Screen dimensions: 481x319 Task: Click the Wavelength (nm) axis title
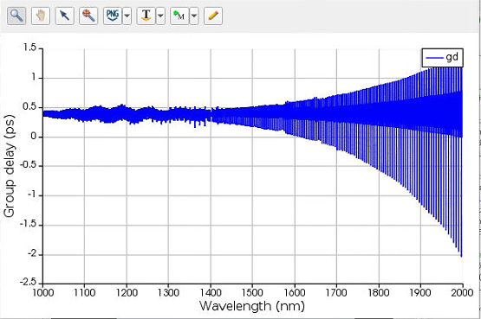[x=252, y=306]
